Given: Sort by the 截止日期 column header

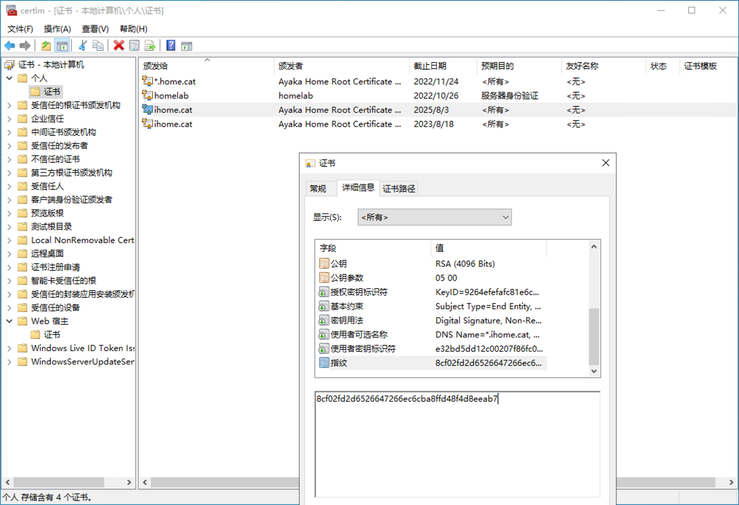Looking at the screenshot, I should pyautogui.click(x=430, y=66).
